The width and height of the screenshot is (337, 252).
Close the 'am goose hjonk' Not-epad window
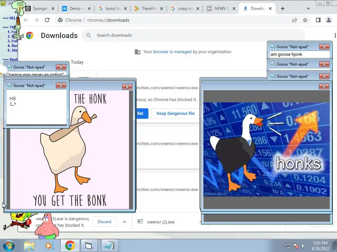324,47
